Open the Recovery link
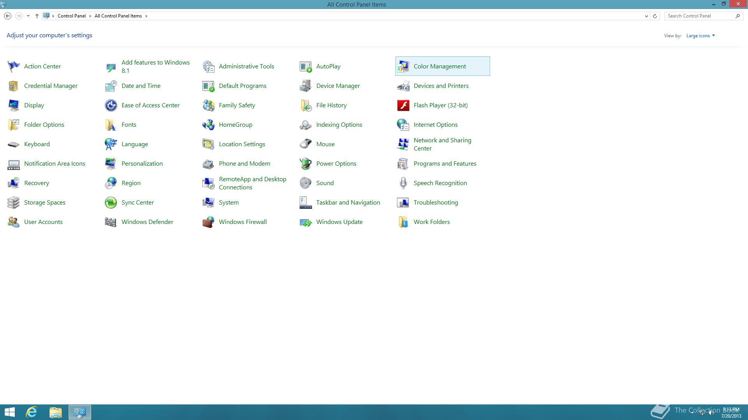Viewport: 748px width, 420px height. click(x=37, y=183)
